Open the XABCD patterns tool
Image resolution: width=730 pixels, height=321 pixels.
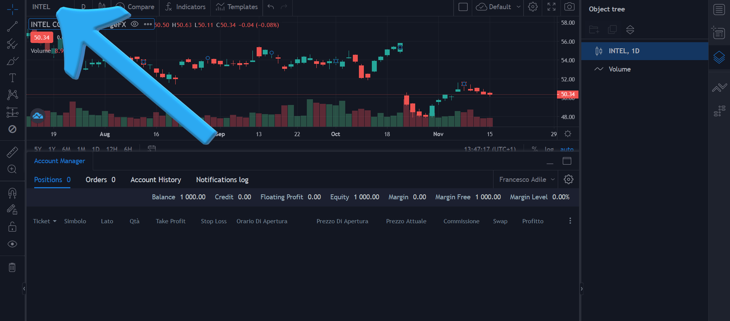click(12, 95)
